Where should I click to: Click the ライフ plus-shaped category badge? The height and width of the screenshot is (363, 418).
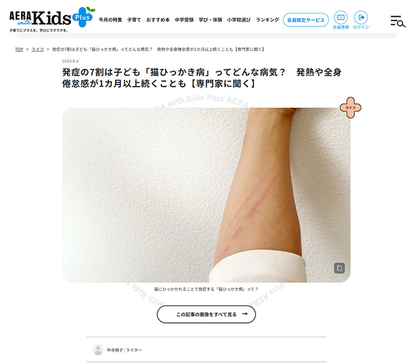[351, 108]
